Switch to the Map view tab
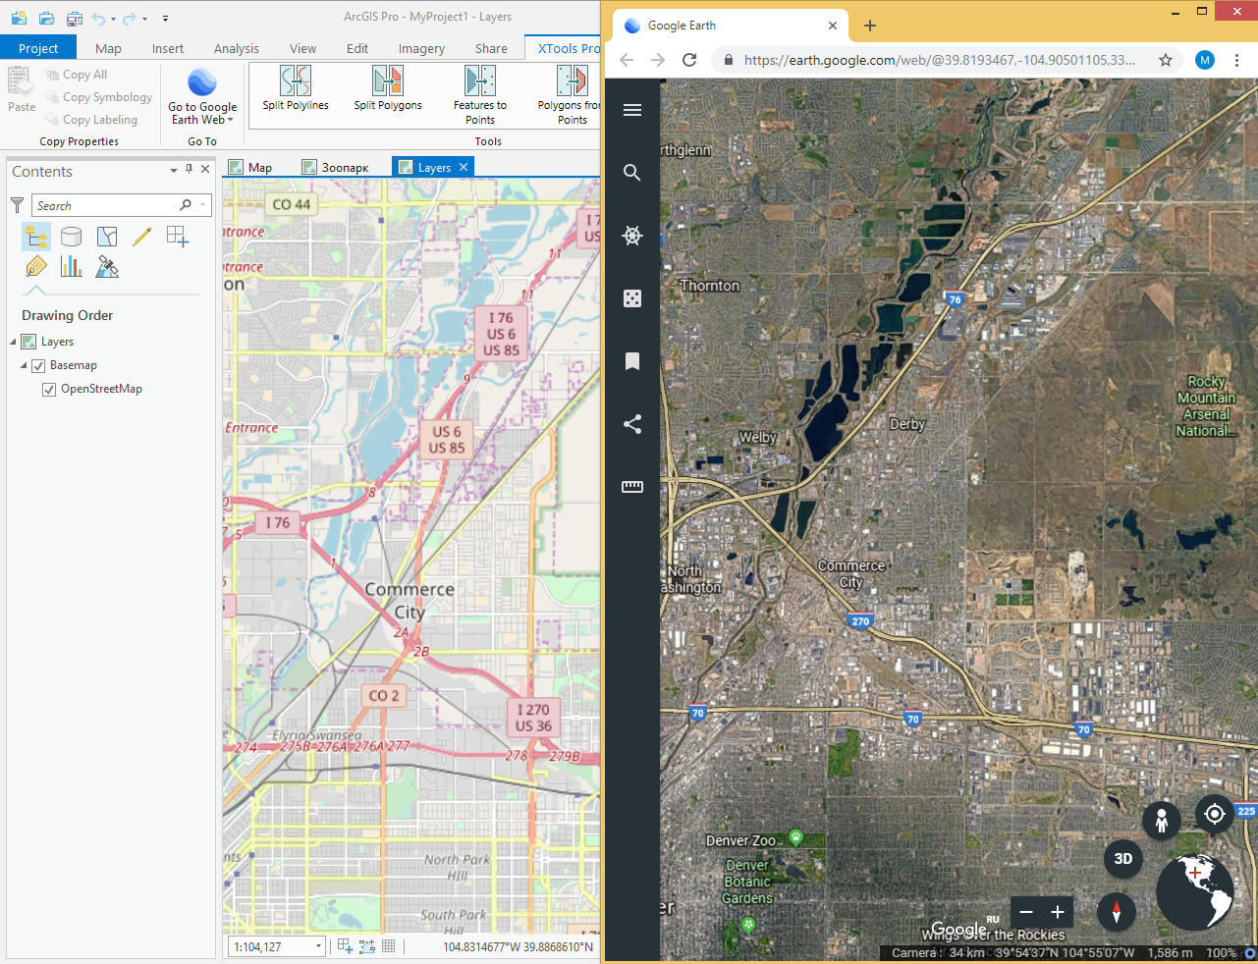 point(259,167)
